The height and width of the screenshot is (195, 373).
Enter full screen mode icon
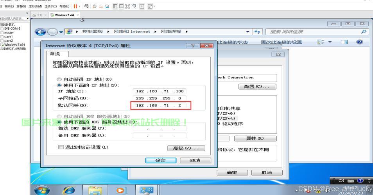[x=127, y=6]
